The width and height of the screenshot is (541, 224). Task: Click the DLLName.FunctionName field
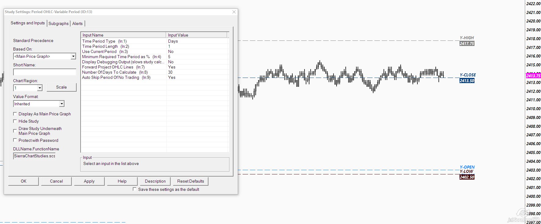click(34, 156)
